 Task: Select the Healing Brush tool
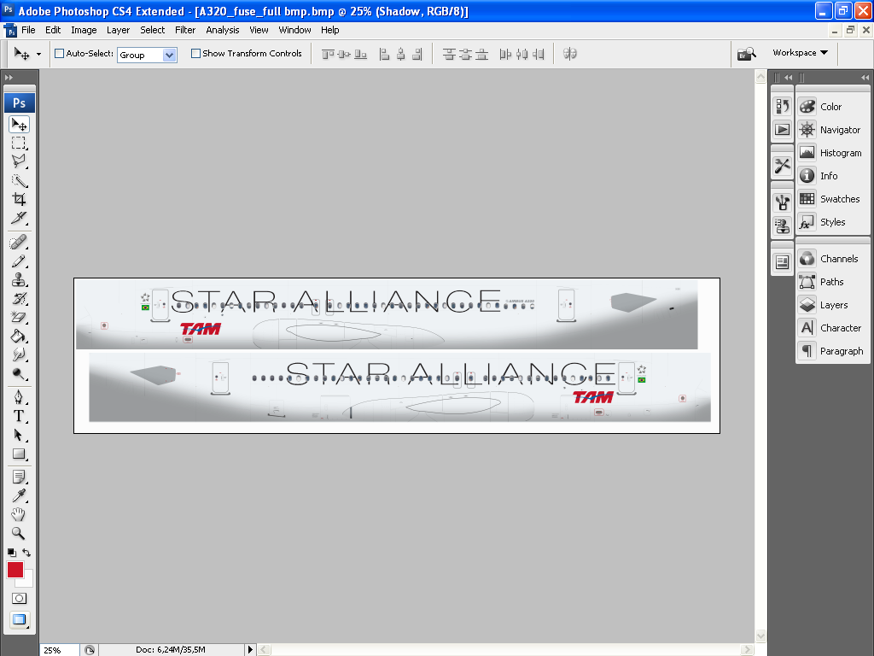pos(19,242)
